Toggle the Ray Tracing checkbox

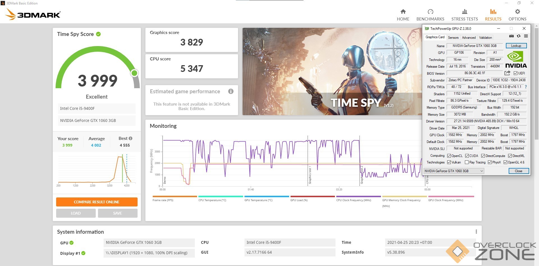pyautogui.click(x=467, y=162)
